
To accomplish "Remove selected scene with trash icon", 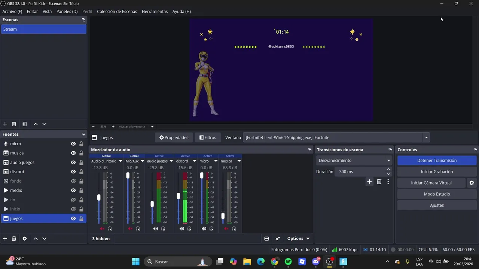I will coord(14,124).
